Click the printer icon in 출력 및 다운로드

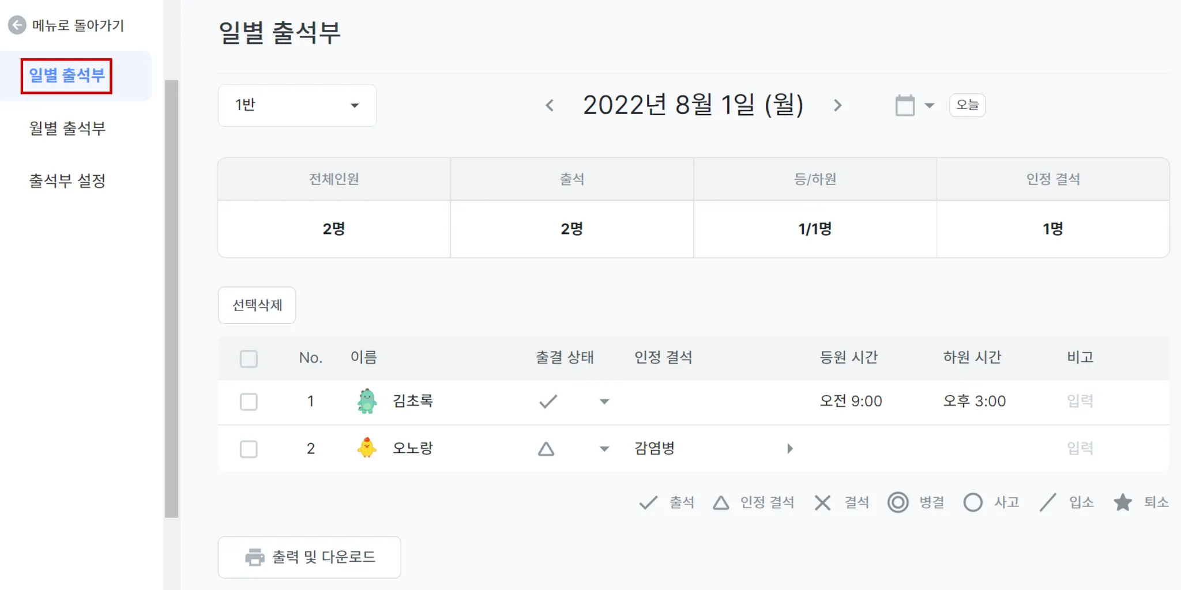(x=254, y=557)
